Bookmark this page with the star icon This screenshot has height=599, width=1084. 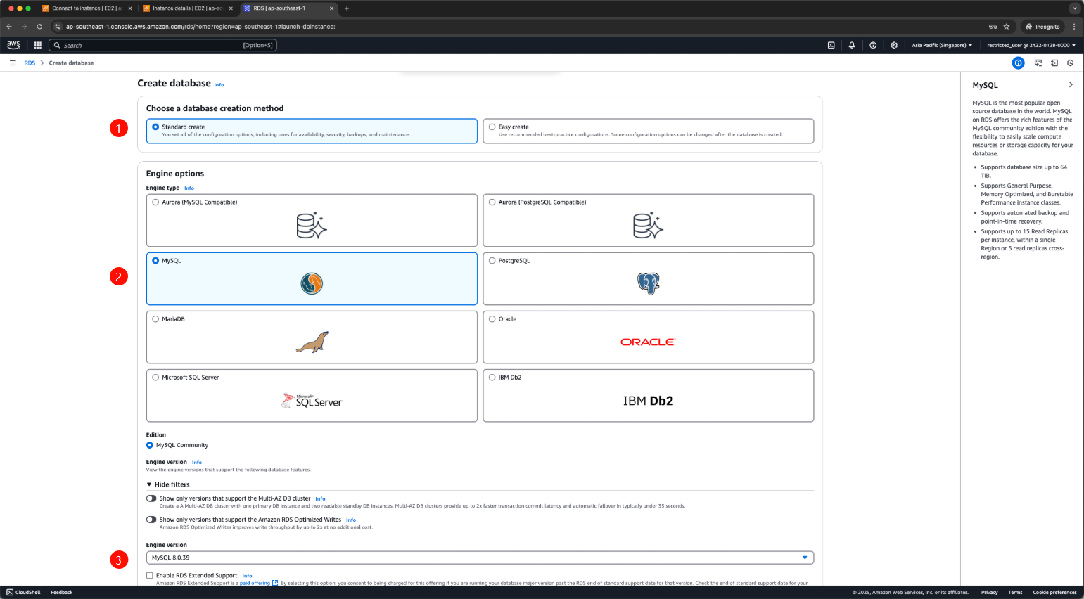coord(1007,27)
